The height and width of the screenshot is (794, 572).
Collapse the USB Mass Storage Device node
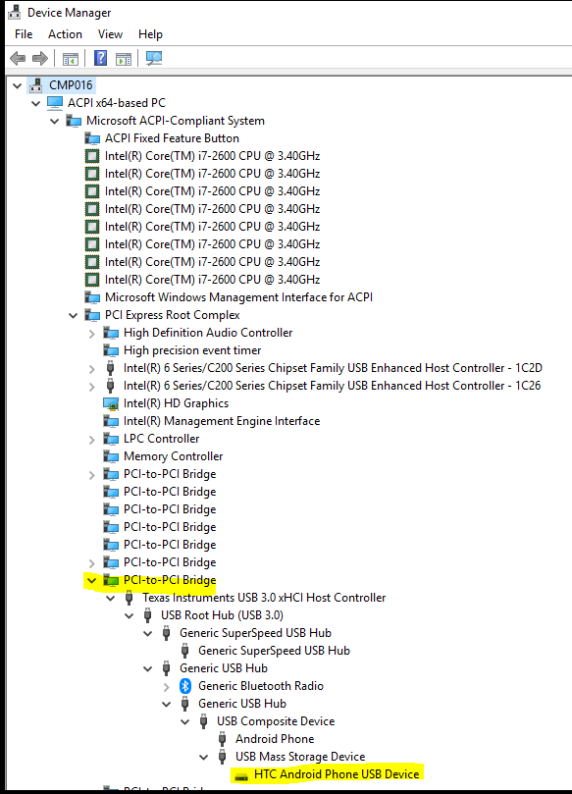tap(203, 757)
